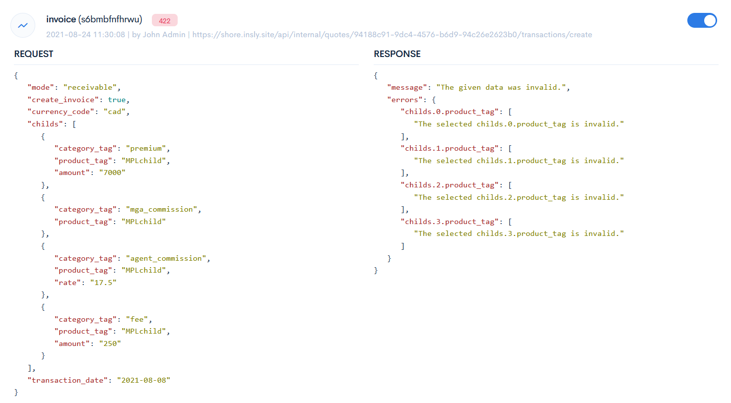Click the transaction_date "2021-08-08" value
Screen dimensions: 731x403
143,380
